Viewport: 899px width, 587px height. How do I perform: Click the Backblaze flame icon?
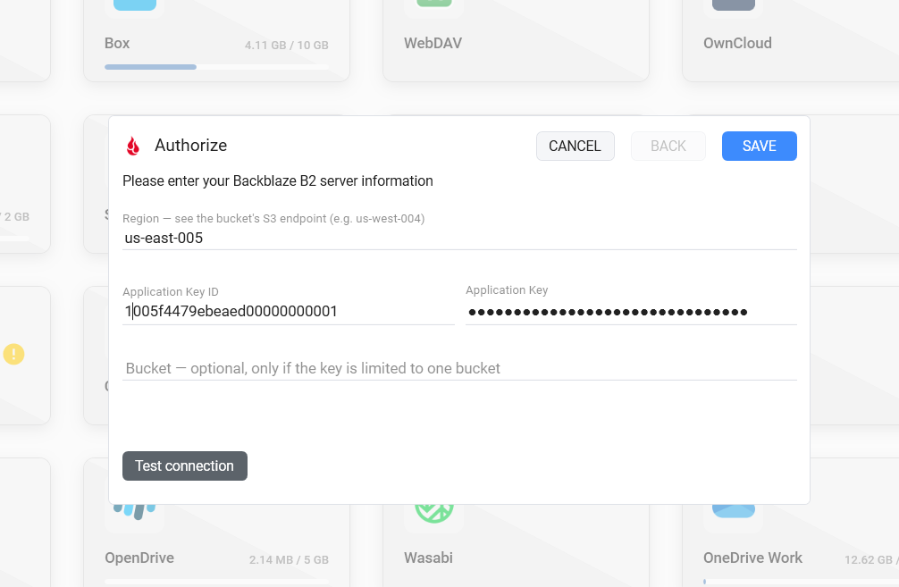click(133, 147)
